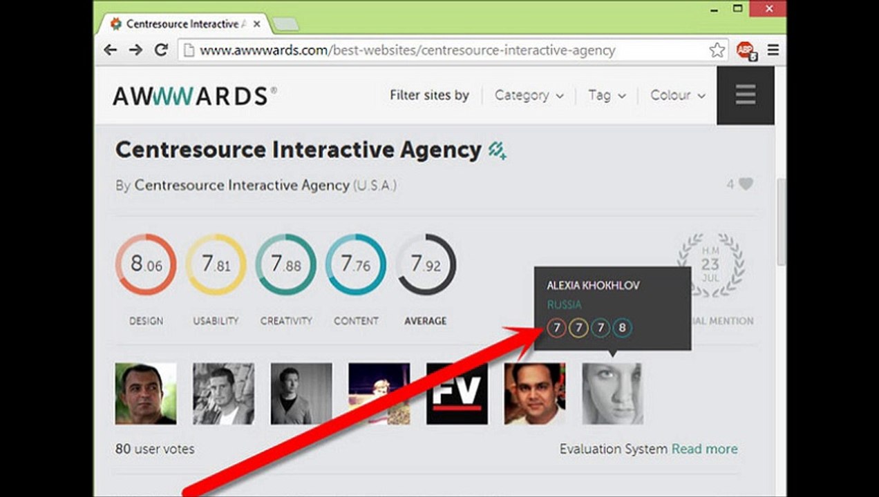
Task: Open a new browser tab
Action: click(x=285, y=24)
